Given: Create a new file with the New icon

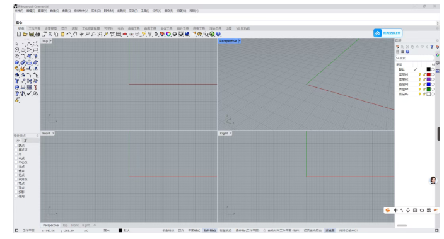Looking at the screenshot, I should 19,34.
